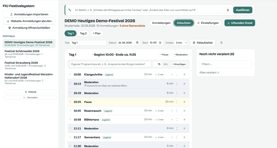Adjust 10:19 Moderation's 6 min duration stepper
277x148 pixels.
[177, 93]
